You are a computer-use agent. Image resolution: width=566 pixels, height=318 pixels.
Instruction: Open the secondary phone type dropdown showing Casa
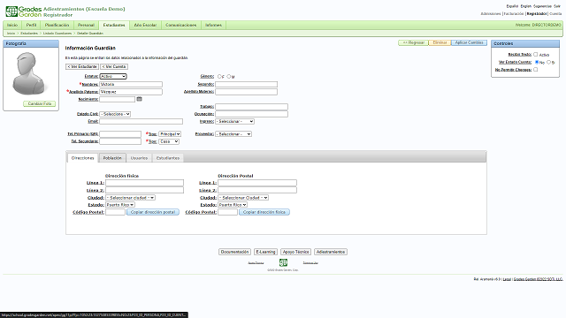point(169,141)
